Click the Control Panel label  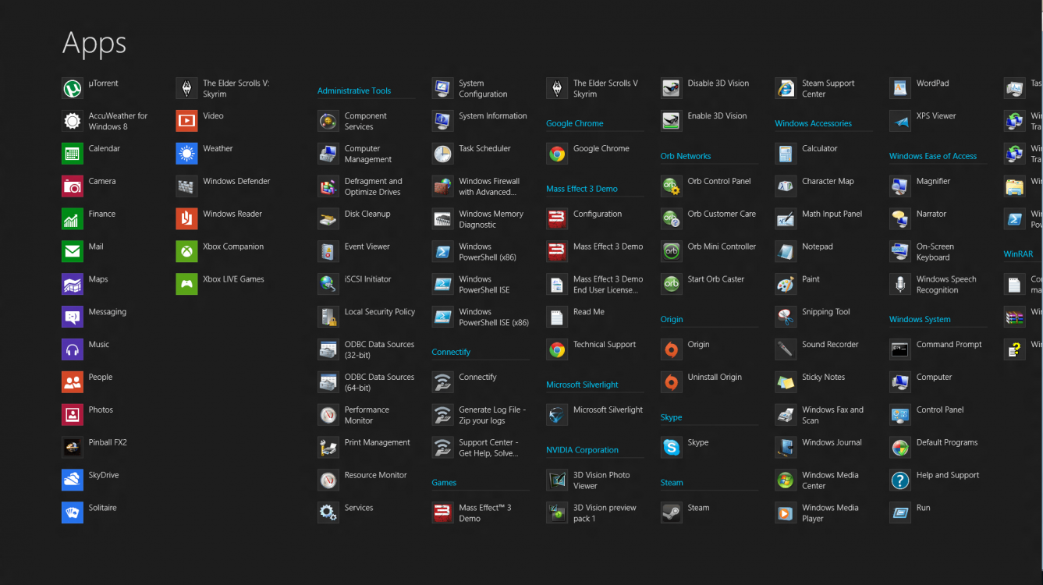click(940, 410)
